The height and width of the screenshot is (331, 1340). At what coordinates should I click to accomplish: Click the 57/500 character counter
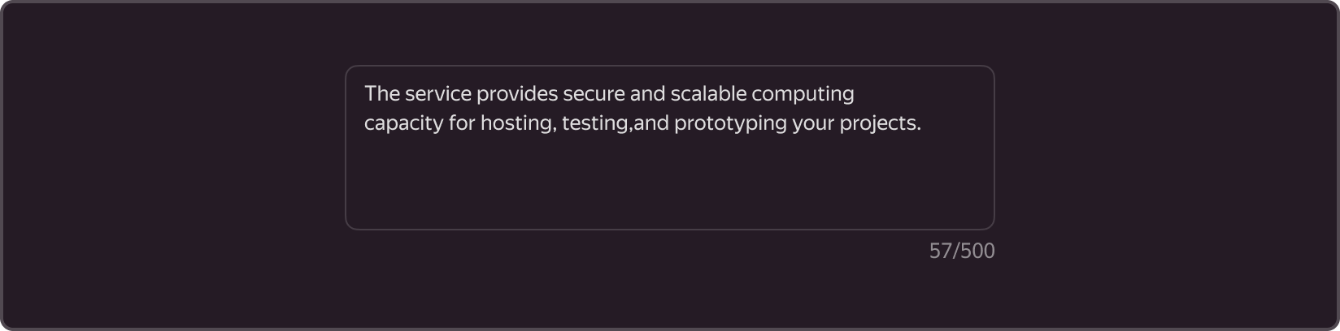[x=962, y=251]
